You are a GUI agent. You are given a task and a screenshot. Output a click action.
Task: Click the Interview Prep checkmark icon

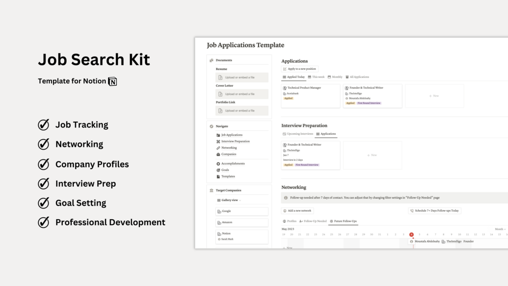click(43, 184)
